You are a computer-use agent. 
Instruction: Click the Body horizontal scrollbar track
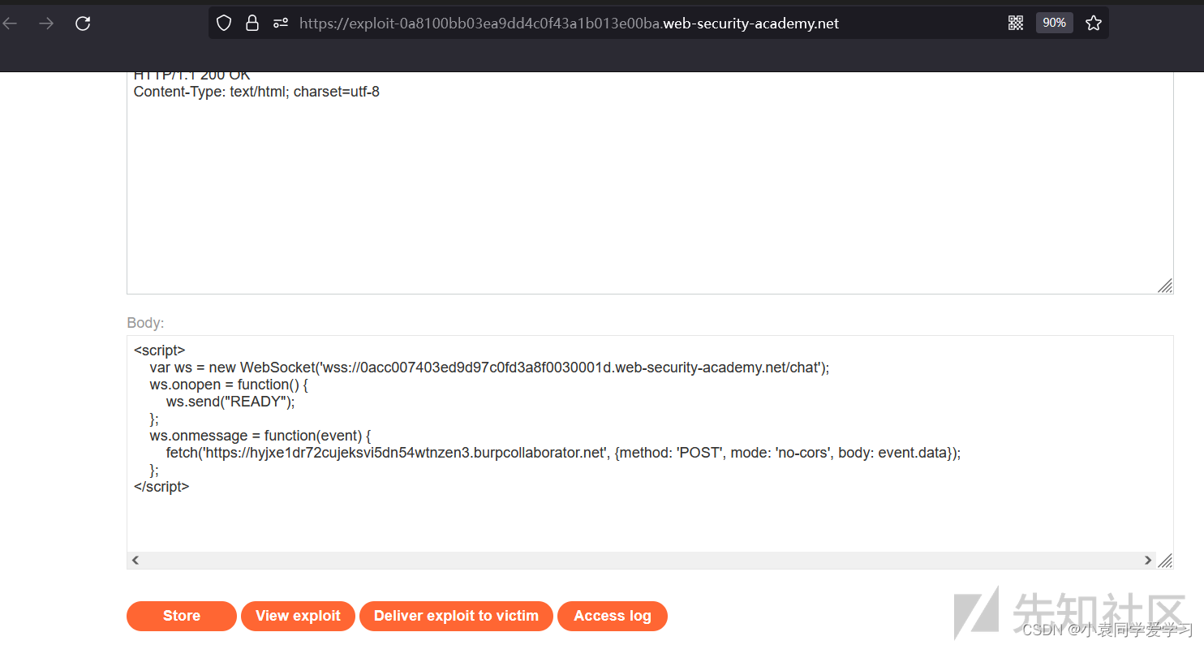[642, 560]
